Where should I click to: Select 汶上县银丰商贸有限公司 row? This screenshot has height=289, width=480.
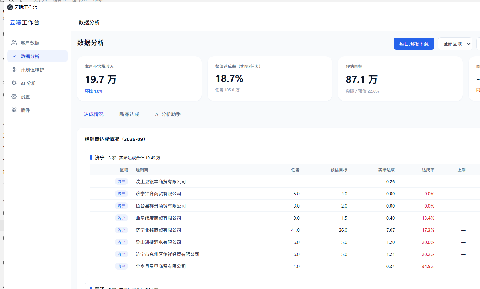(x=285, y=181)
